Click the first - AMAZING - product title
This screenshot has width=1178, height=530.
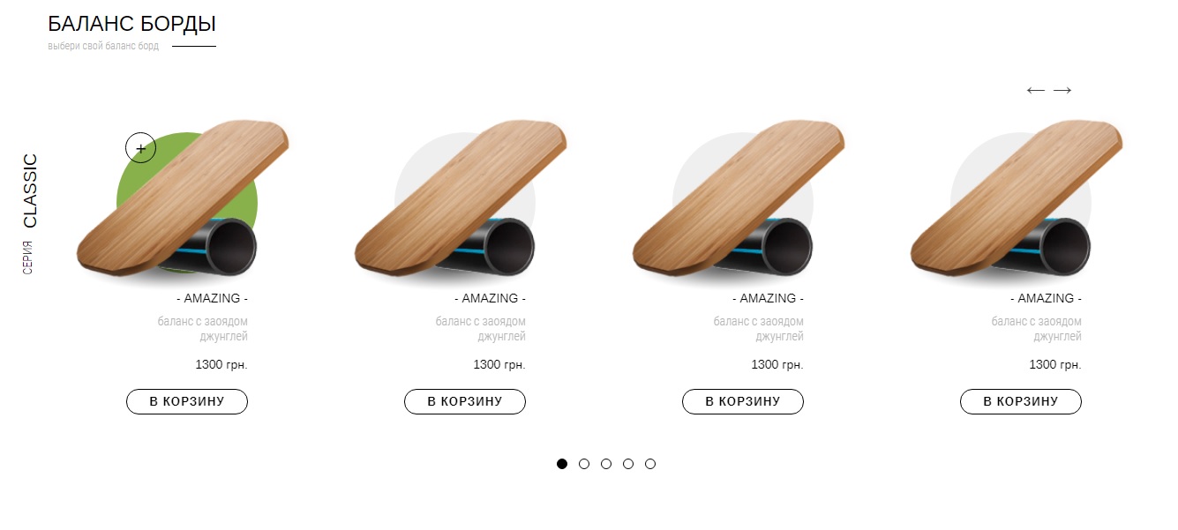coord(212,298)
